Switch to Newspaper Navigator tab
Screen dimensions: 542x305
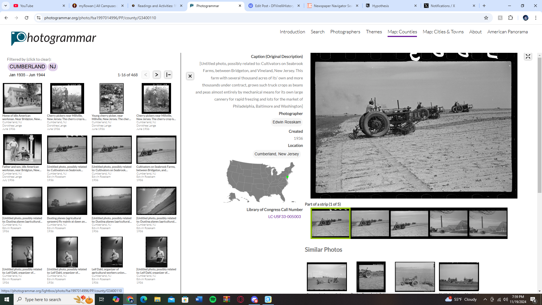[333, 6]
